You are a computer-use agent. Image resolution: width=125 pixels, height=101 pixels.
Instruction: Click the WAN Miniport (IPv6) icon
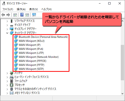16,49
